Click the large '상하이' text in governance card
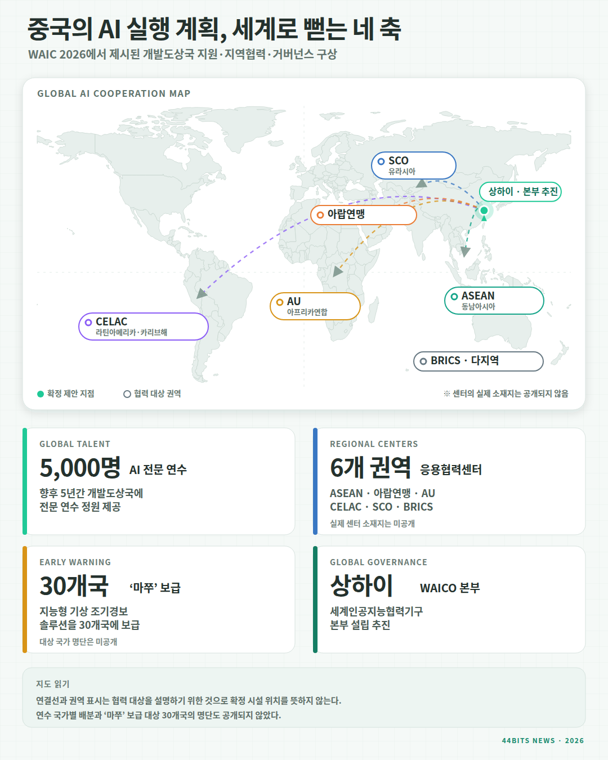 (361, 586)
